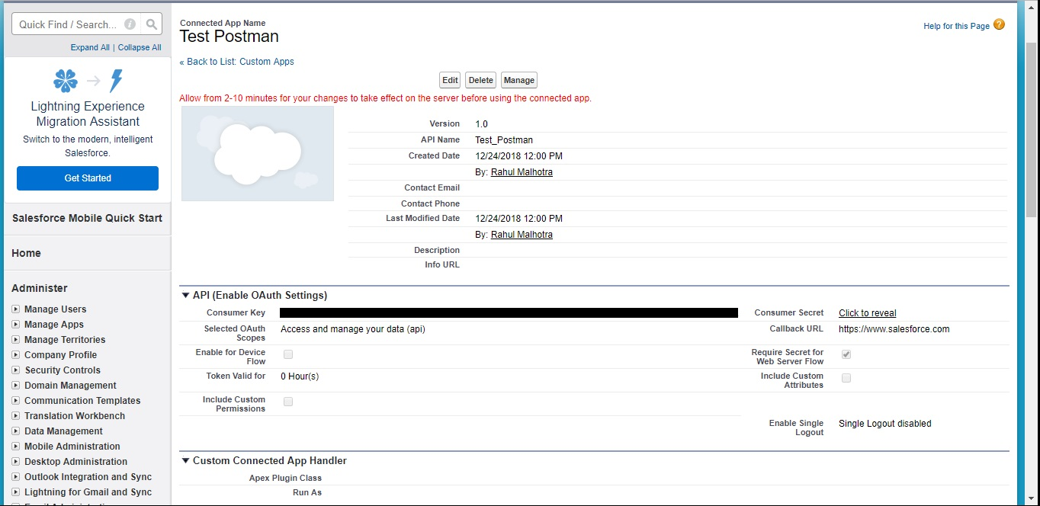Open Salesforce Mobile Quick Start in sidebar
The image size is (1040, 506).
87,218
